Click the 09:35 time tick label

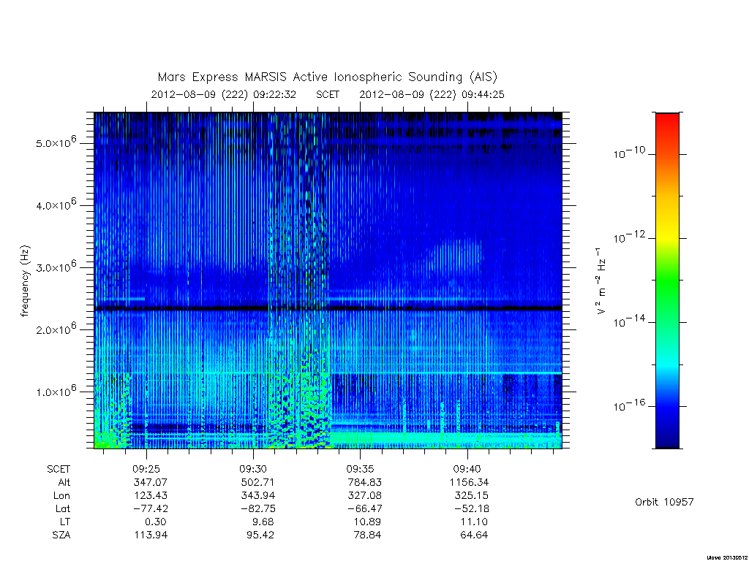pos(360,469)
